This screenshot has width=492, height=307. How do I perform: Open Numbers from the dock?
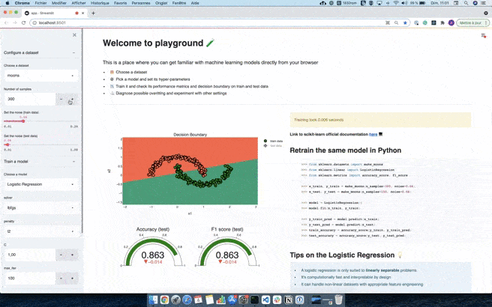coord(220,300)
